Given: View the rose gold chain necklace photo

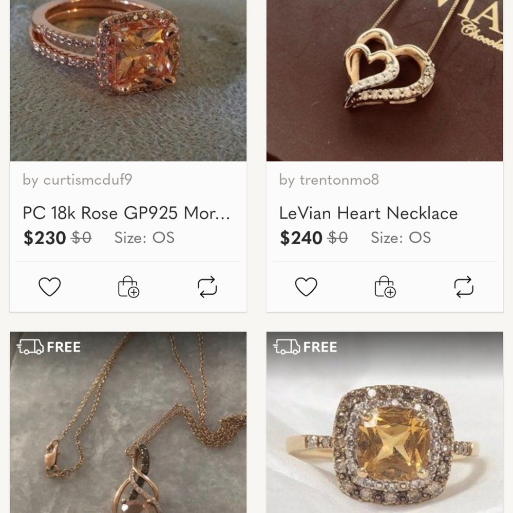Looking at the screenshot, I should point(128,422).
